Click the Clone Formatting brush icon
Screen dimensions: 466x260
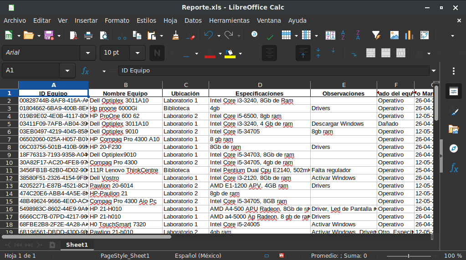coord(176,36)
